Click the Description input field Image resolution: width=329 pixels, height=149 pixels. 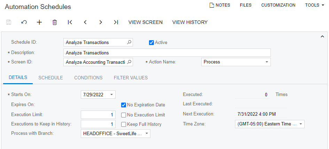(167, 53)
